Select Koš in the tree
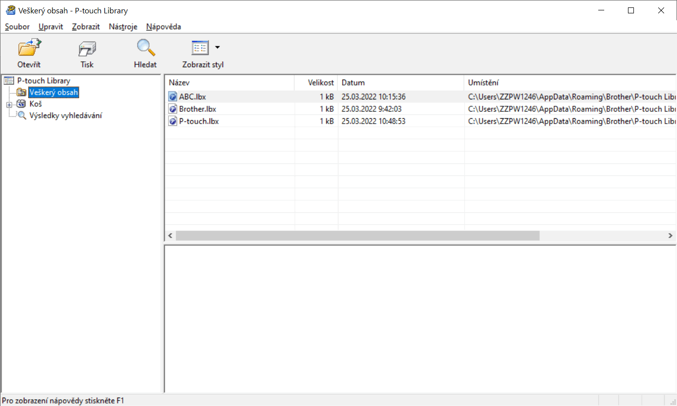This screenshot has height=406, width=677. click(x=35, y=104)
